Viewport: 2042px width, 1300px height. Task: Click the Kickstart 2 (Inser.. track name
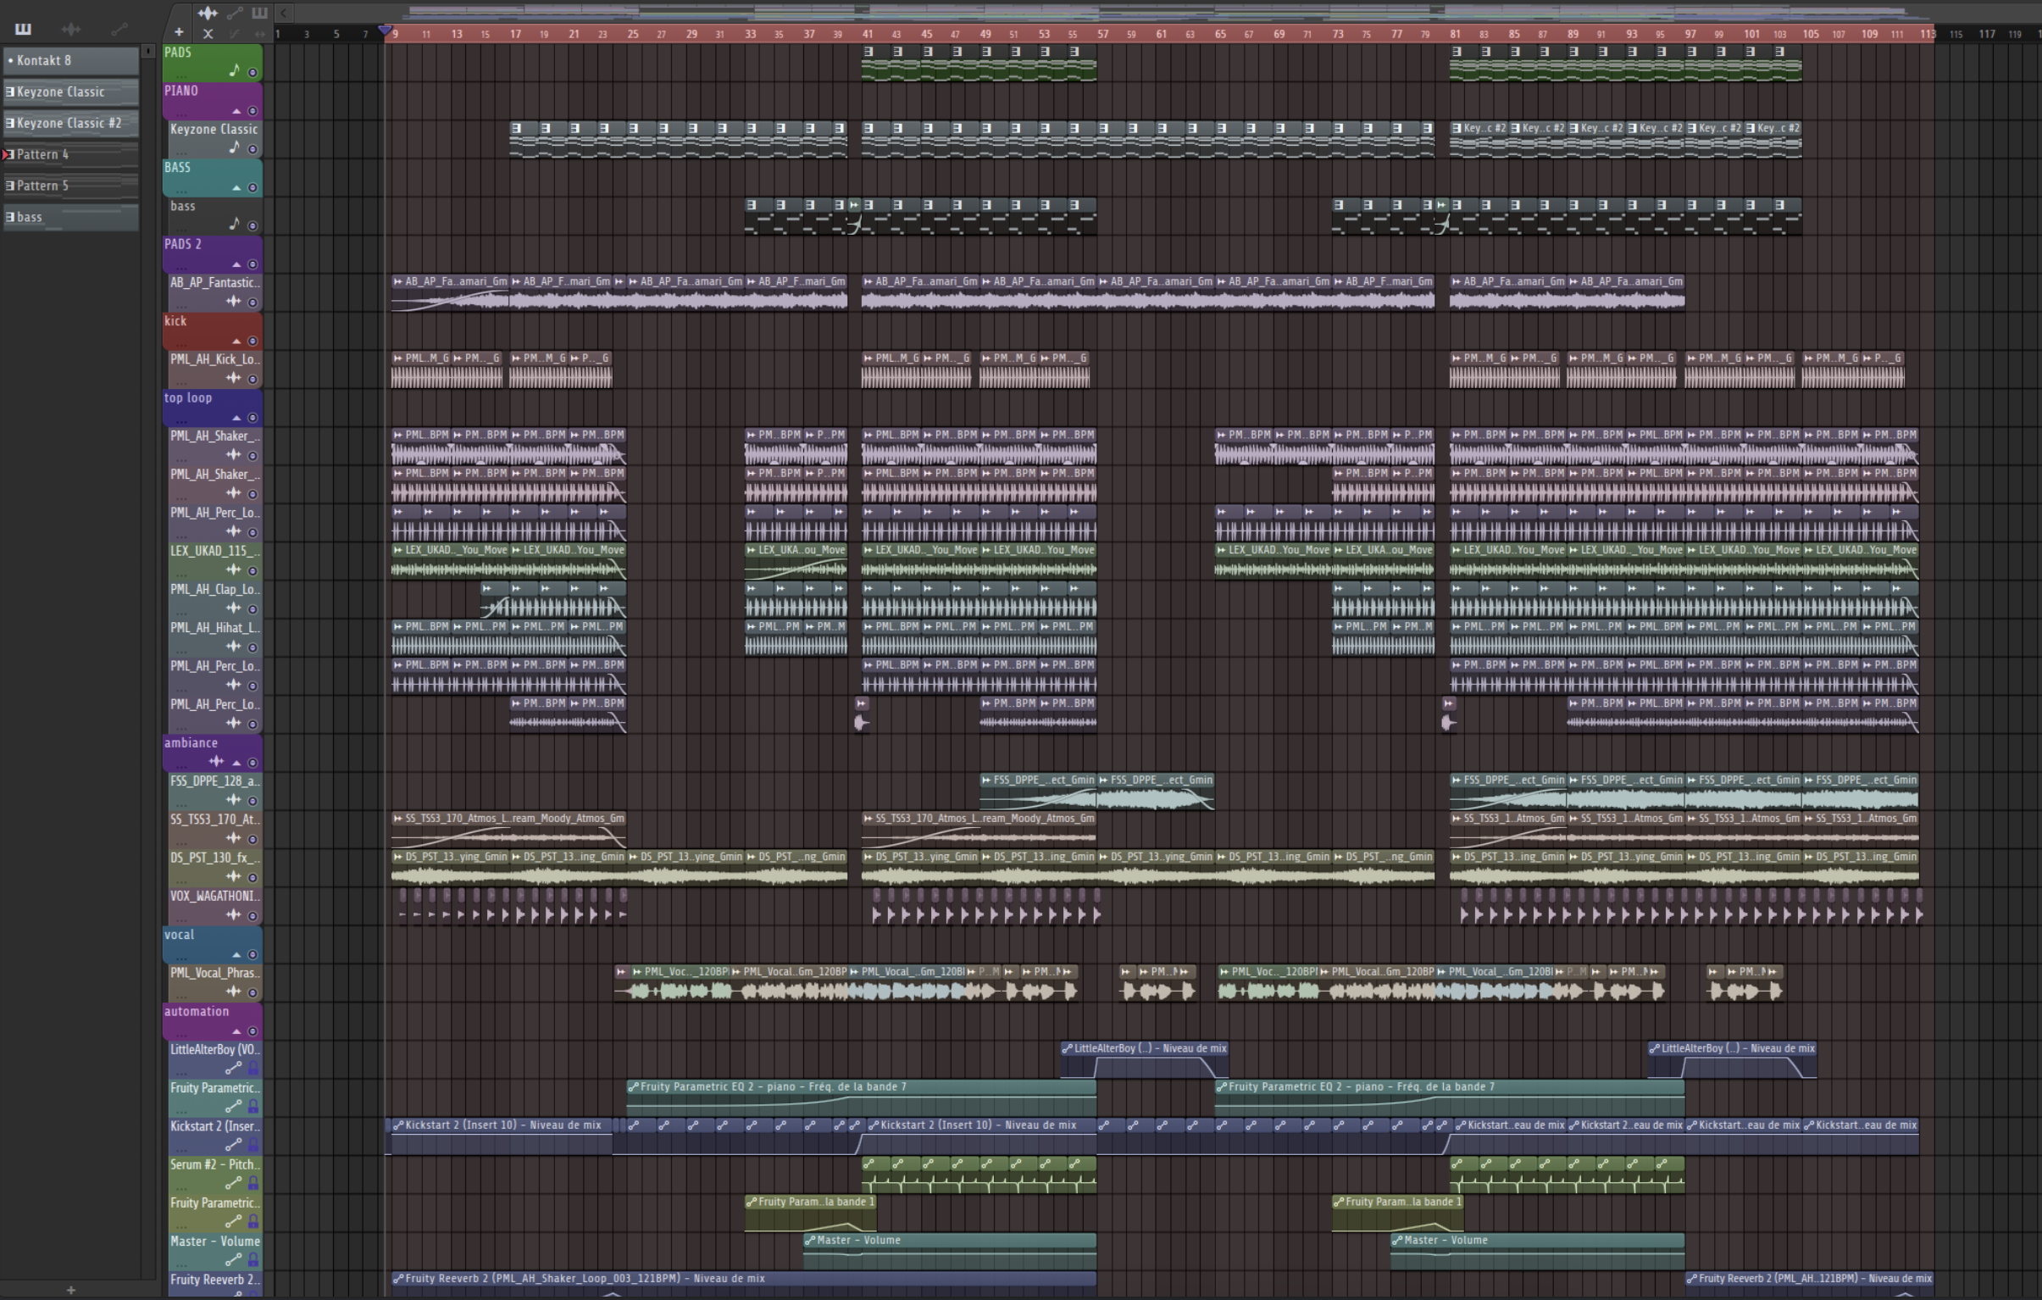coord(214,1126)
